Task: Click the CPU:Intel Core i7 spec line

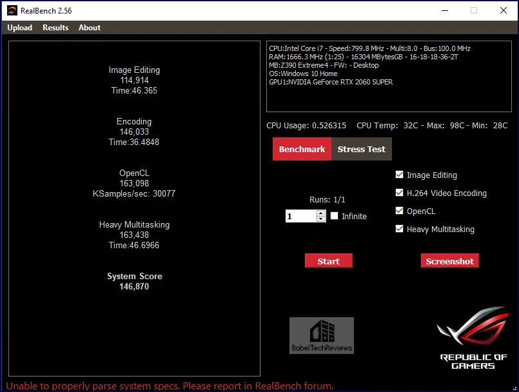Action: (x=369, y=48)
